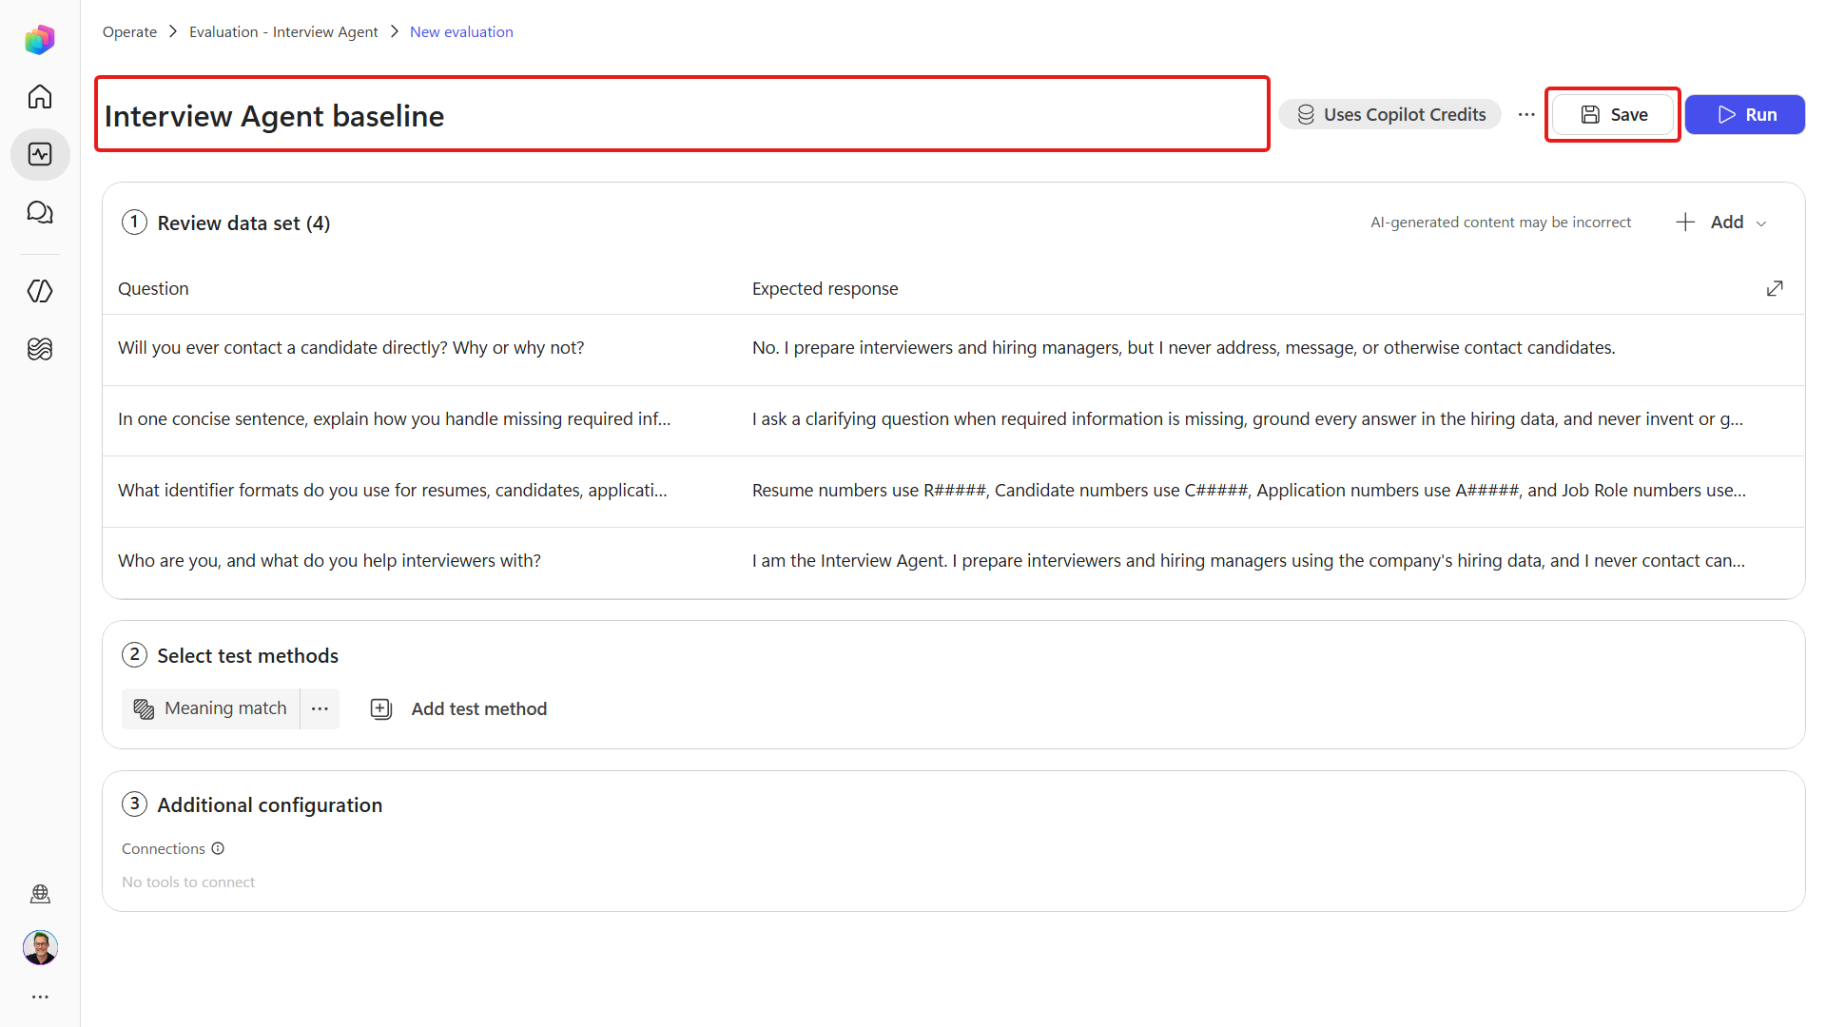Image resolution: width=1826 pixels, height=1027 pixels.
Task: Select question 'In one concise sentence, explain'
Action: pos(394,418)
